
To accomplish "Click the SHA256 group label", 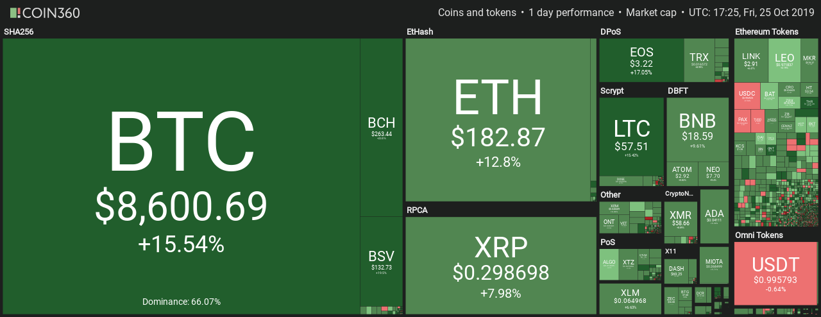I will 16,31.
